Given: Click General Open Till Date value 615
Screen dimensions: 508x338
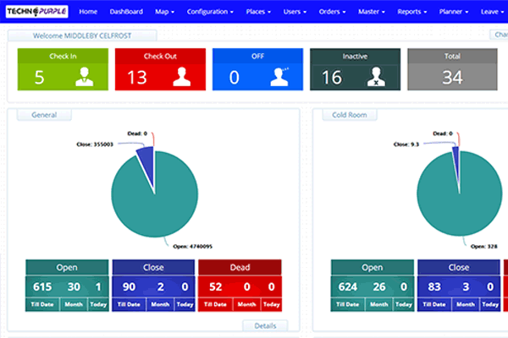Looking at the screenshot, I should pyautogui.click(x=42, y=286).
